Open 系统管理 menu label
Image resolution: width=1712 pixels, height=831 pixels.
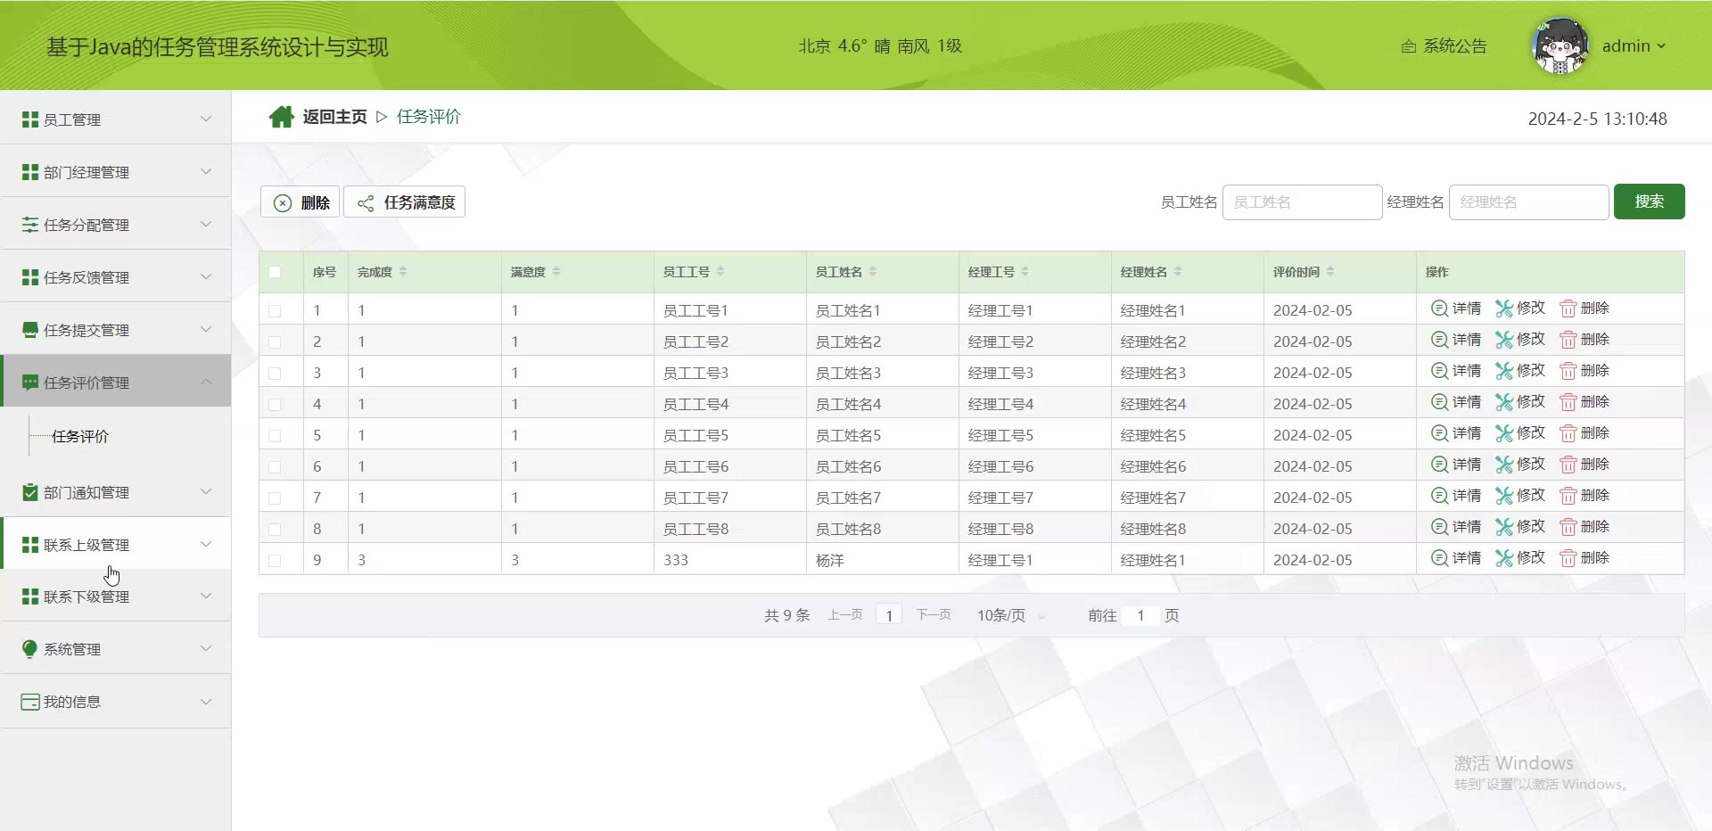72,649
